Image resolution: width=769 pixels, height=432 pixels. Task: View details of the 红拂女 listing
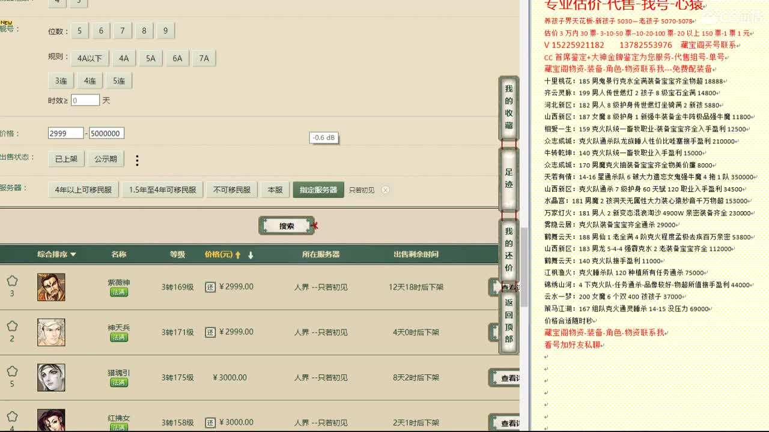coord(505,423)
